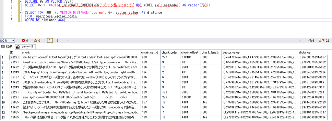Click line number 3 in the gutter

pos(11,9)
